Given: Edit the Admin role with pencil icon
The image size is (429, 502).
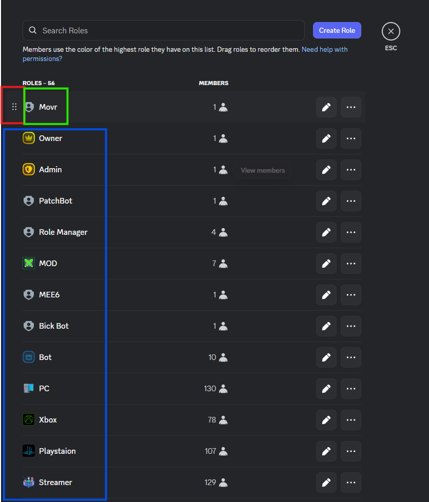Looking at the screenshot, I should point(326,170).
